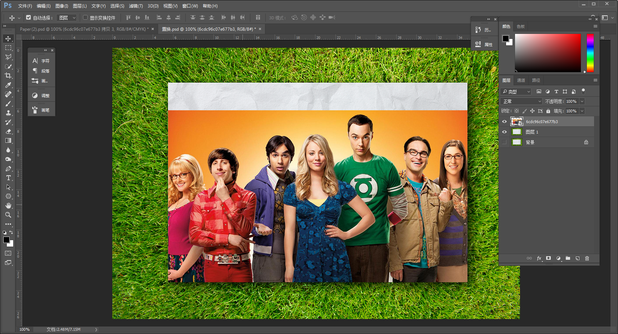Select the Pen tool
Screen dimensions: 618x334
click(8, 168)
